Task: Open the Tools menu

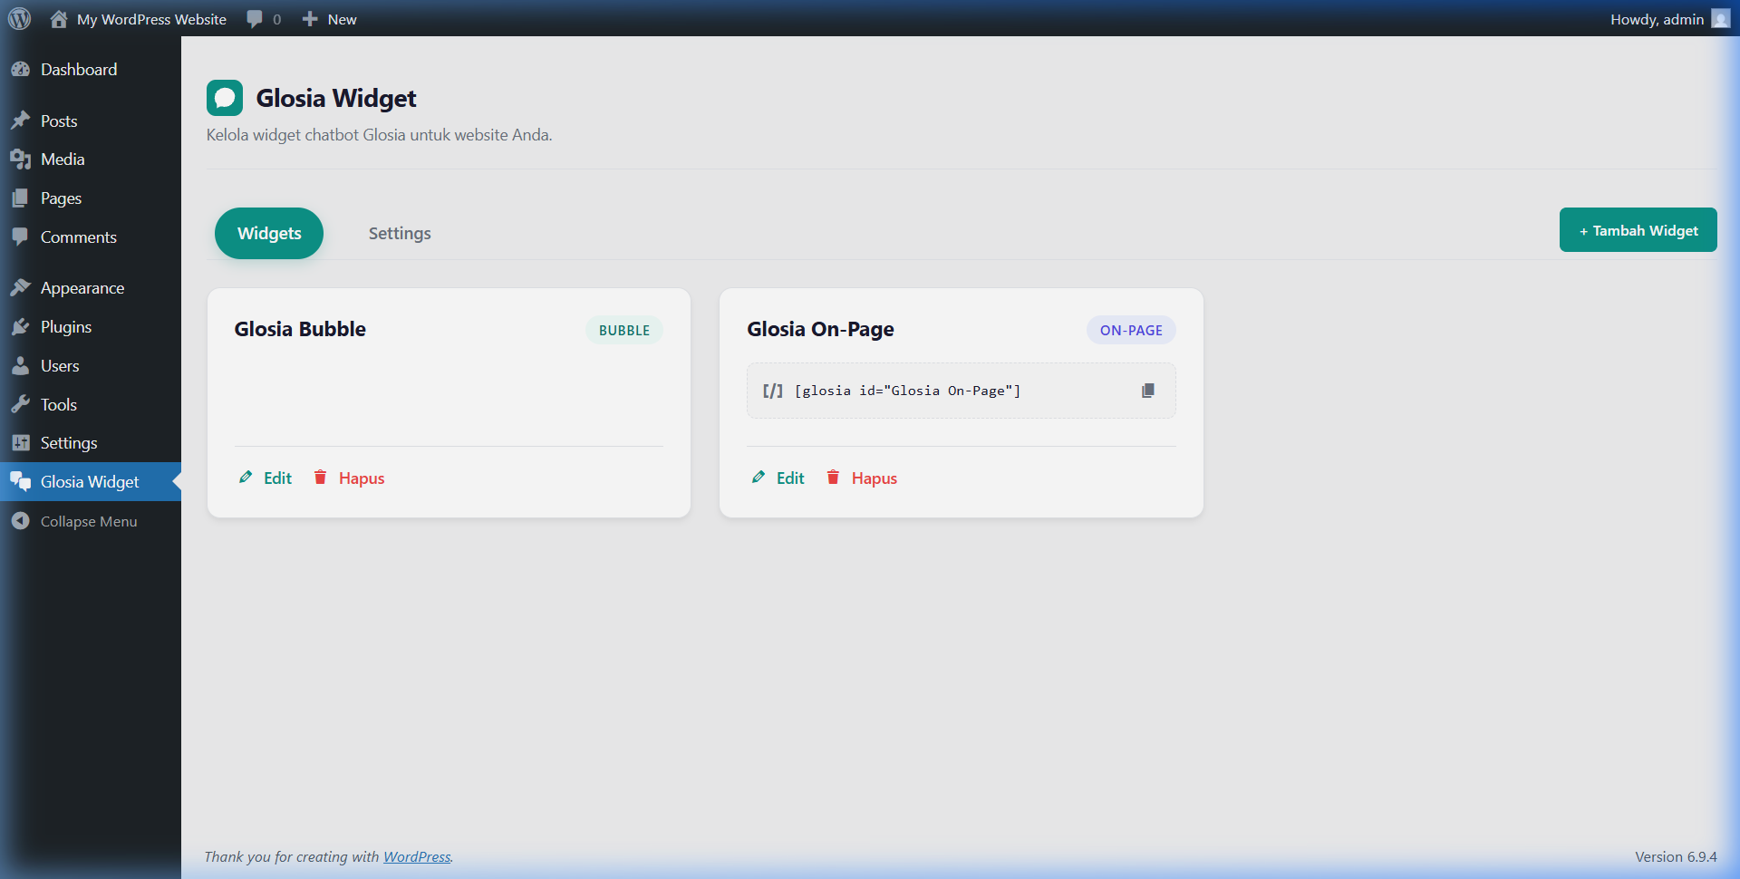Action: tap(91, 404)
